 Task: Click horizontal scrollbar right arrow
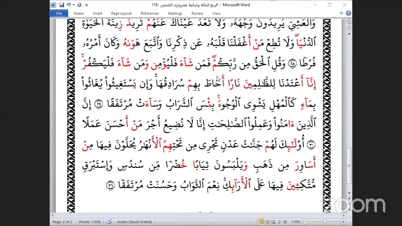point(344,216)
